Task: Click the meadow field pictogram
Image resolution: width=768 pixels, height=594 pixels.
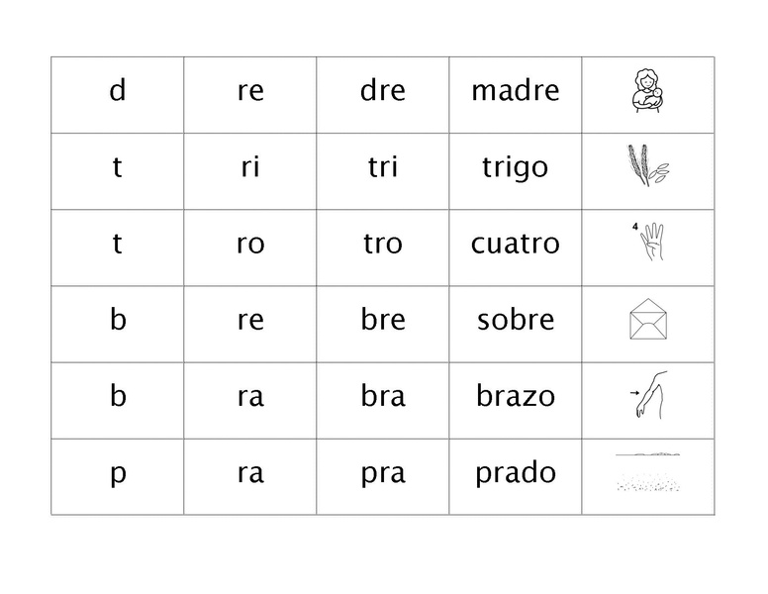Action: click(x=647, y=472)
